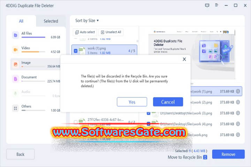This screenshot has width=251, height=167.
Task: Click the All files category icon
Action: (x=16, y=35)
